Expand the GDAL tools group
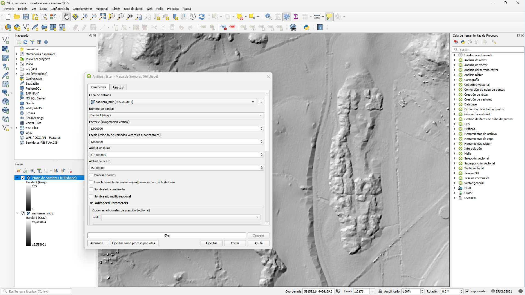525x295 pixels. tap(455, 188)
